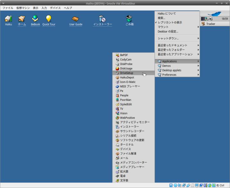Open Deskbar の設定... entry
The image size is (230, 188).
coord(177,31)
